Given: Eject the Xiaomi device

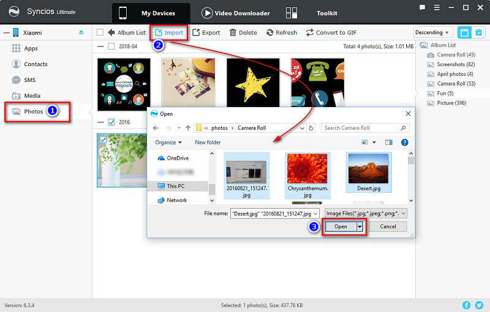Looking at the screenshot, I should (81, 32).
